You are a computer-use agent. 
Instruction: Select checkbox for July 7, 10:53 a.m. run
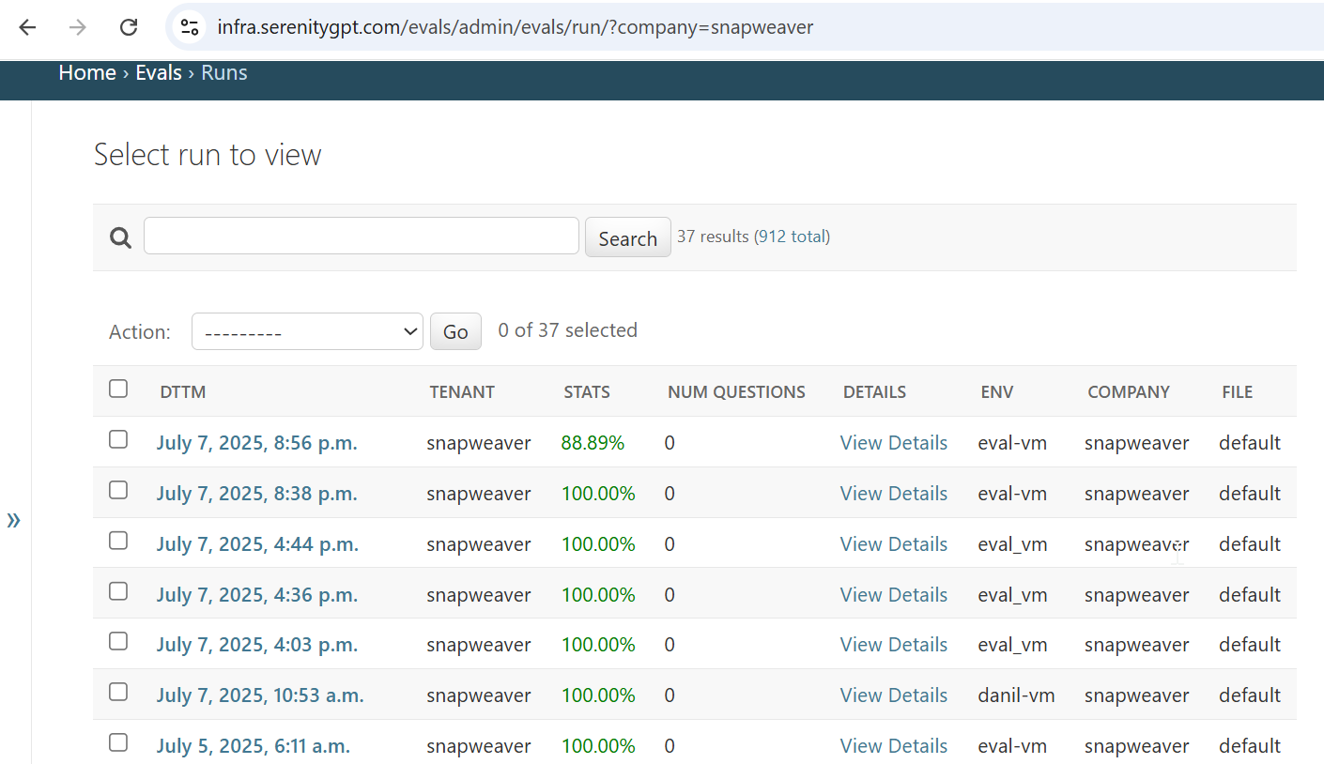pyautogui.click(x=118, y=692)
